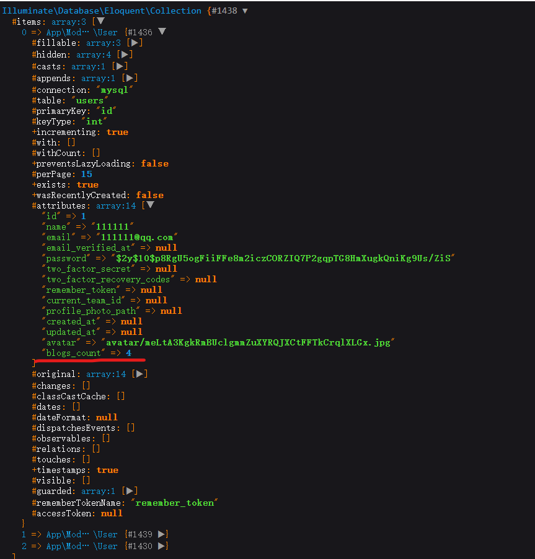Select the "users" table value
Screen dimensions: 535x559
(90, 100)
